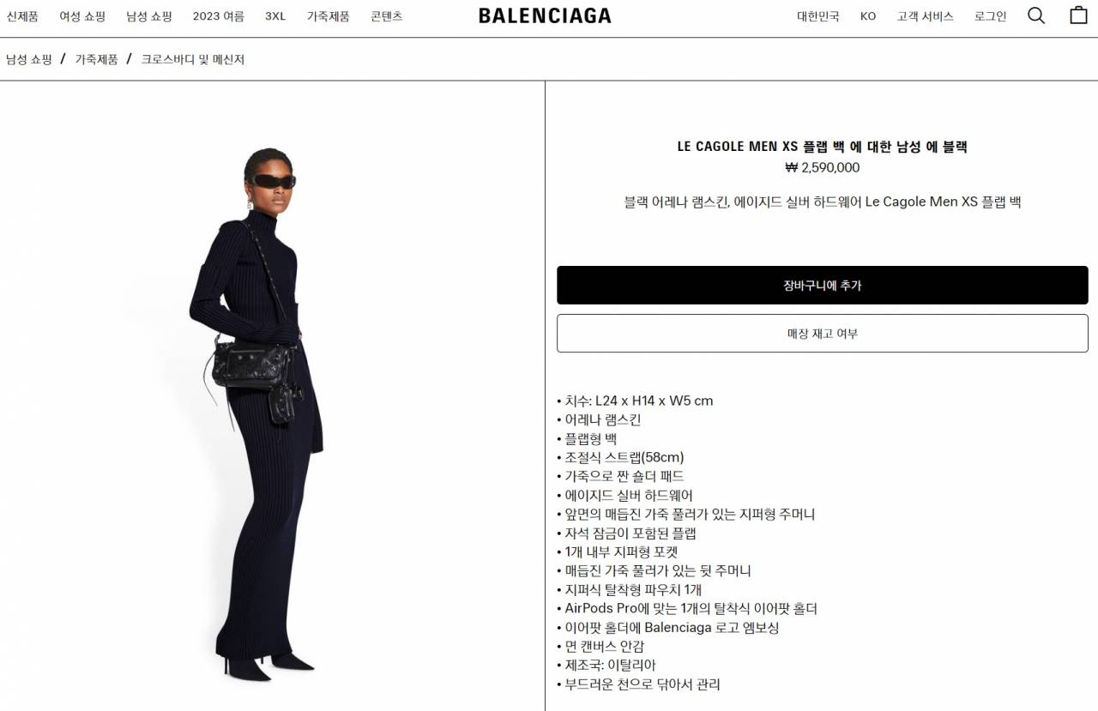Open the 콘텐츠 menu

coord(387,16)
